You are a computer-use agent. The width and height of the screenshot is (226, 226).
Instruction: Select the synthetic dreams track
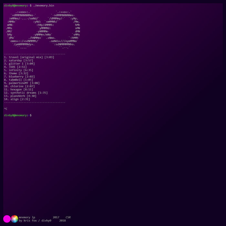[26, 93]
